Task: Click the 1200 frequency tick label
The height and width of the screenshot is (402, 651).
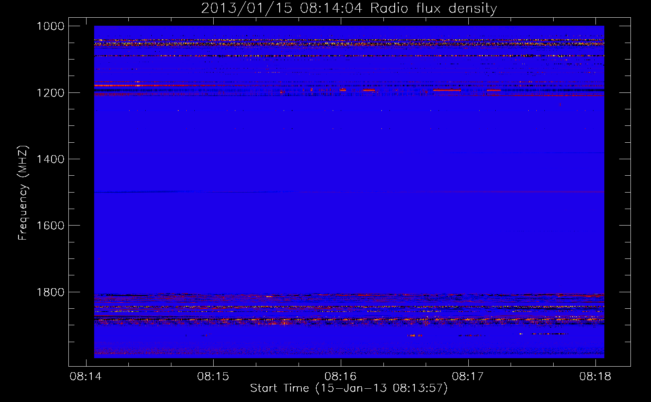Action: (50, 93)
